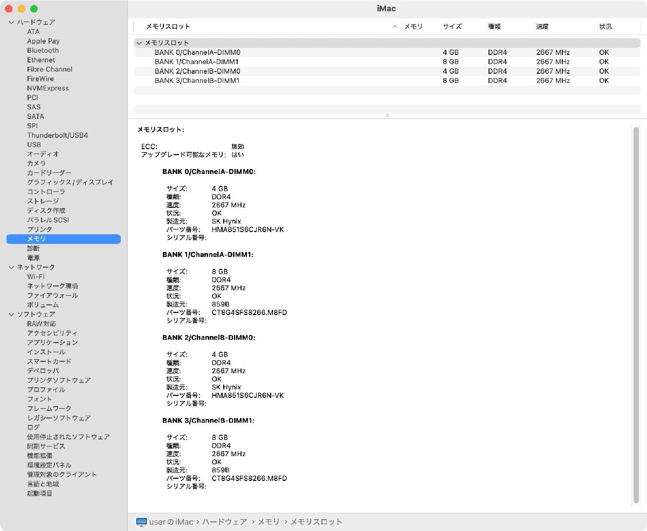This screenshot has width=647, height=531.
Task: Select BANK 0/ChannelA-DIMM0 table row
Action: pyautogui.click(x=197, y=52)
